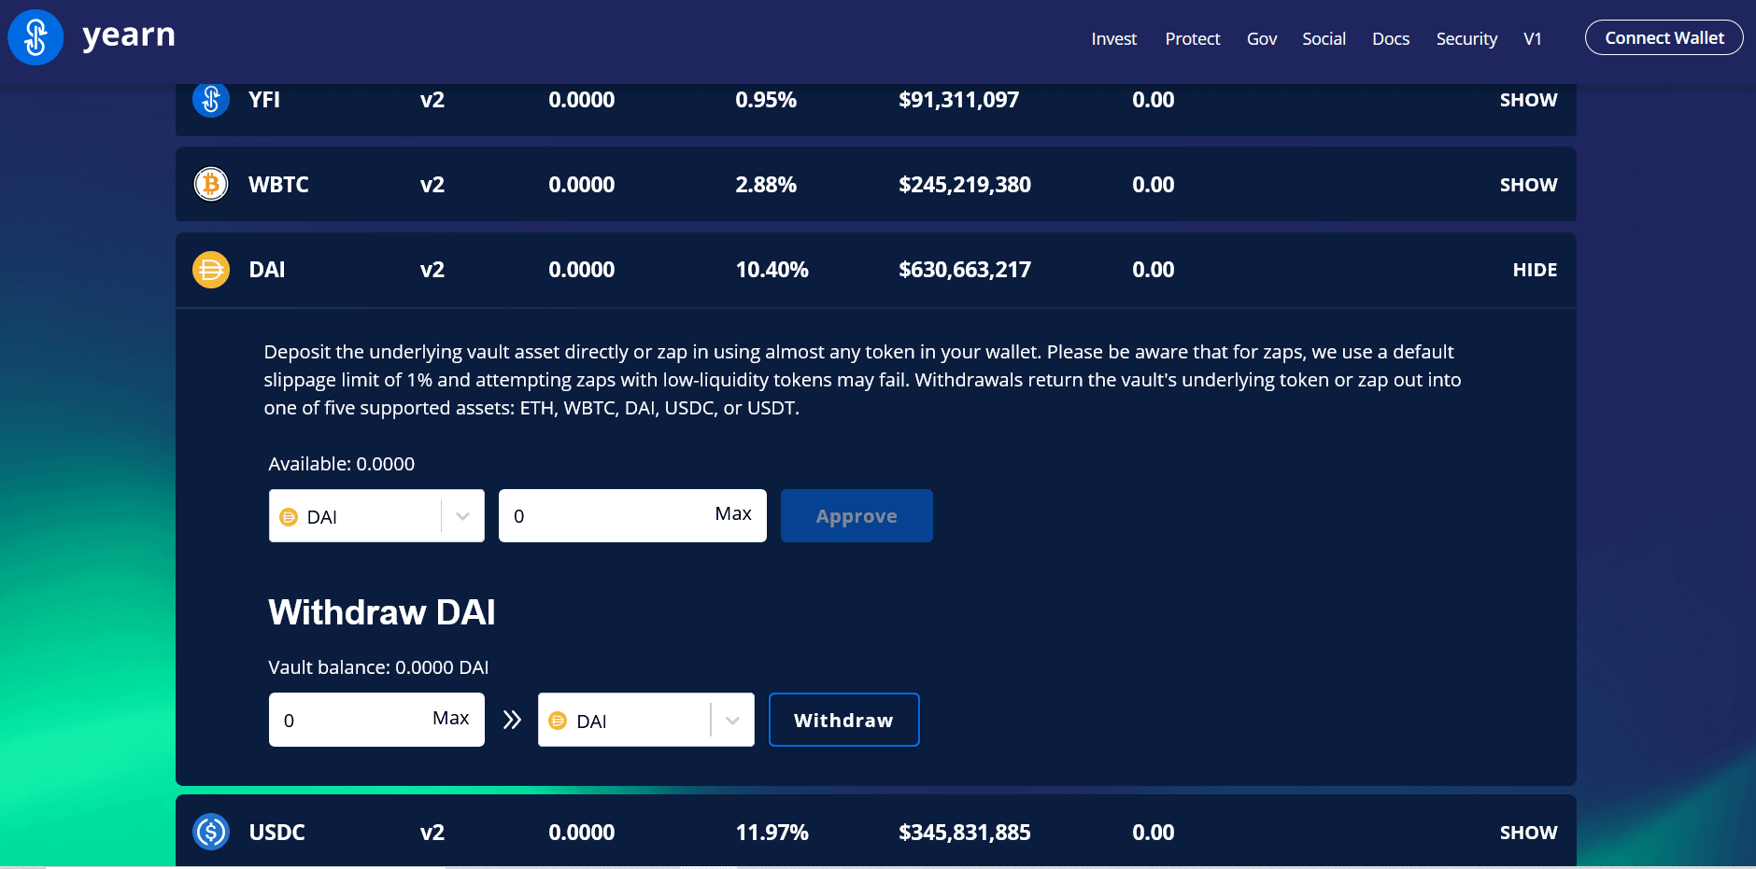
Task: Click Max in the deposit amount field
Action: tap(733, 514)
